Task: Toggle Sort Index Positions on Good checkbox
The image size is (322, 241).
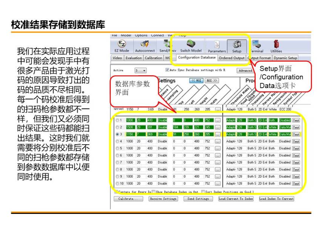Action: point(203,192)
